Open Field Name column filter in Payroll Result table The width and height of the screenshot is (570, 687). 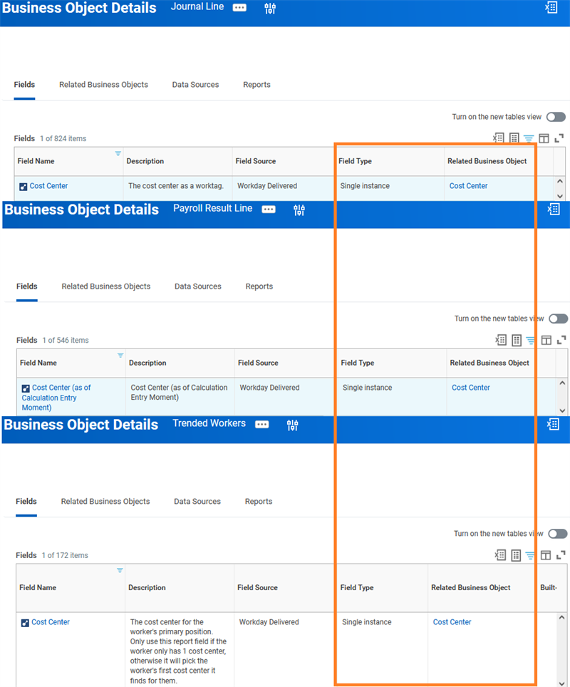(120, 356)
